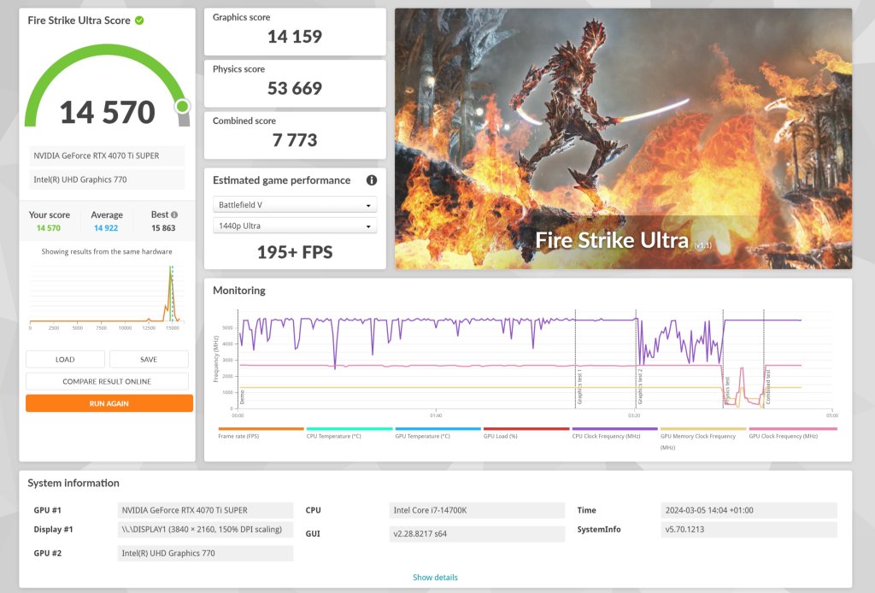
Task: Open the Battlefield V game dropdown
Action: point(295,205)
